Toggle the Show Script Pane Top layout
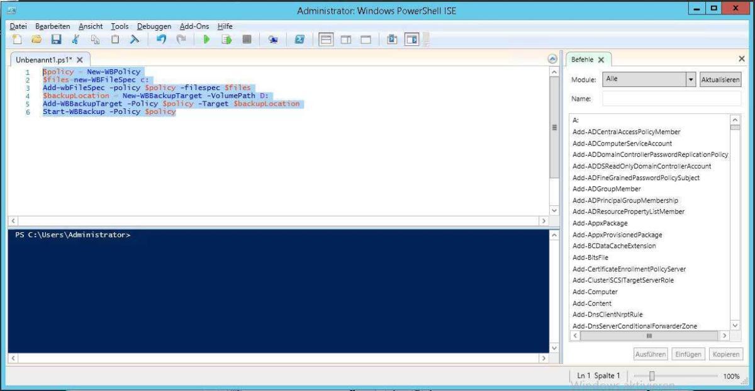The image size is (755, 391). coord(326,39)
